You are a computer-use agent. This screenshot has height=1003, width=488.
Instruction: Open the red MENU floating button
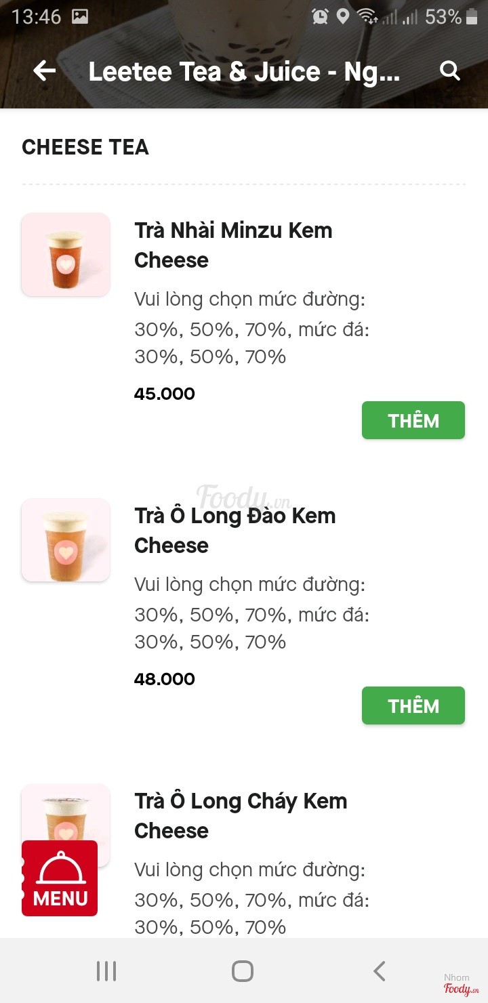pyautogui.click(x=60, y=878)
